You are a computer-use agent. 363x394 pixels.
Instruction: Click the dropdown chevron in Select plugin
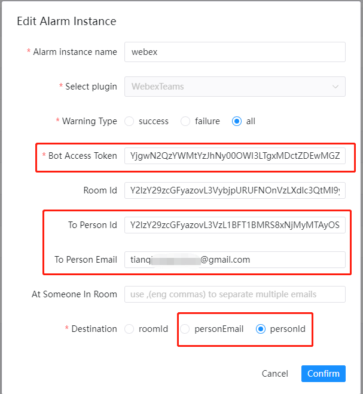click(335, 87)
